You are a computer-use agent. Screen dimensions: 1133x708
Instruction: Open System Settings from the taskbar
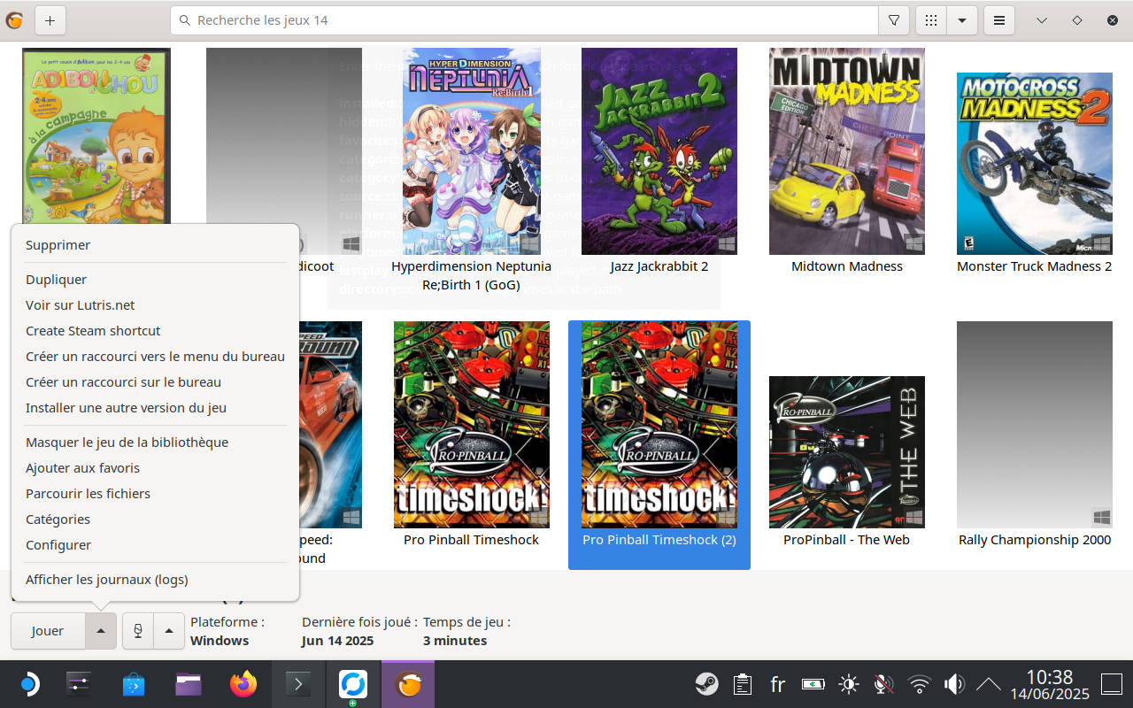(80, 684)
